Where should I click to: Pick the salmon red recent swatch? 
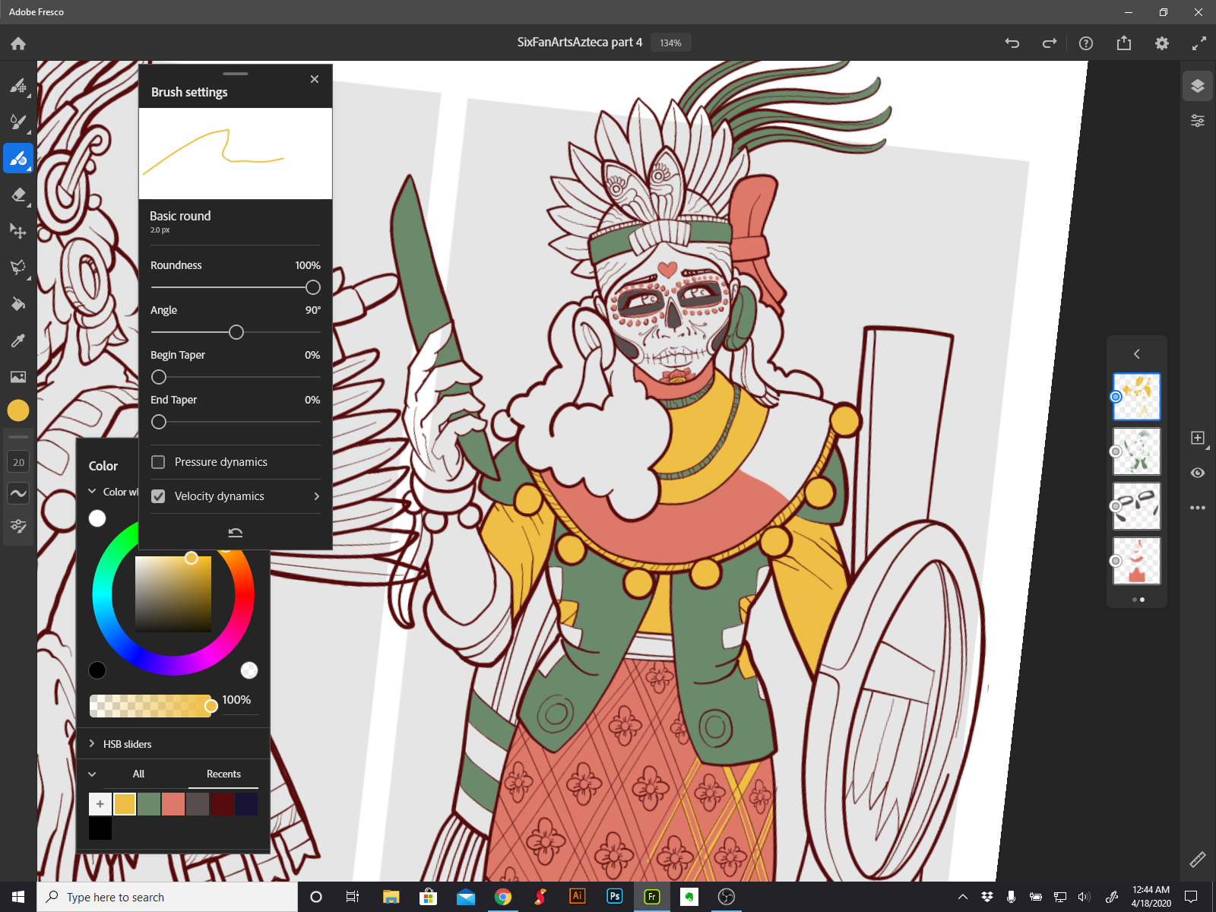173,804
